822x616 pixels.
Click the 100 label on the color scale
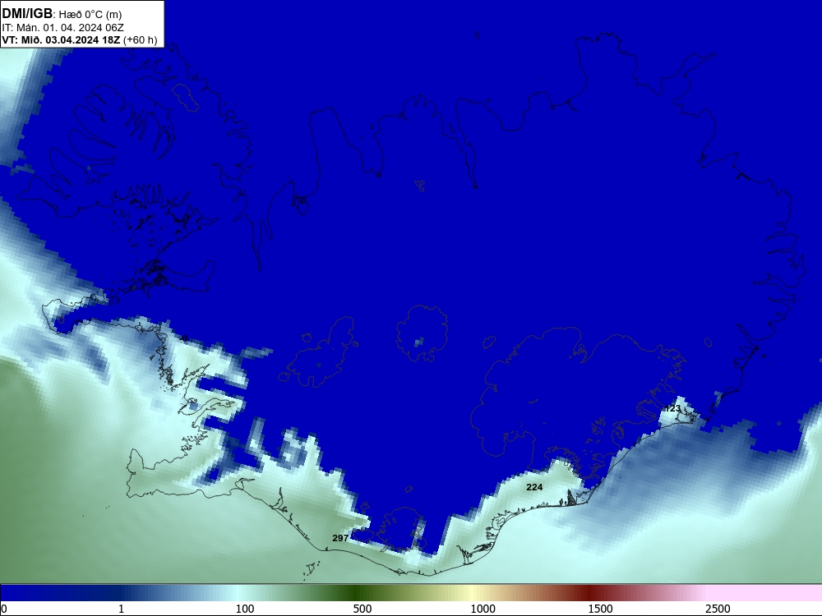(x=245, y=609)
